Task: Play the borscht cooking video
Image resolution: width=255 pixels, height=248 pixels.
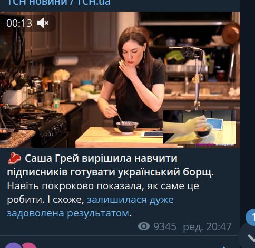Action: [x=120, y=79]
